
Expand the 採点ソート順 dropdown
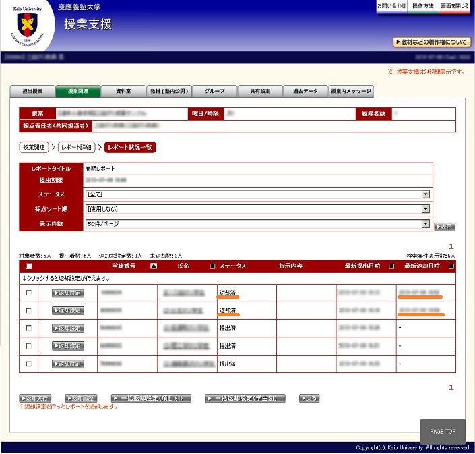click(x=257, y=209)
